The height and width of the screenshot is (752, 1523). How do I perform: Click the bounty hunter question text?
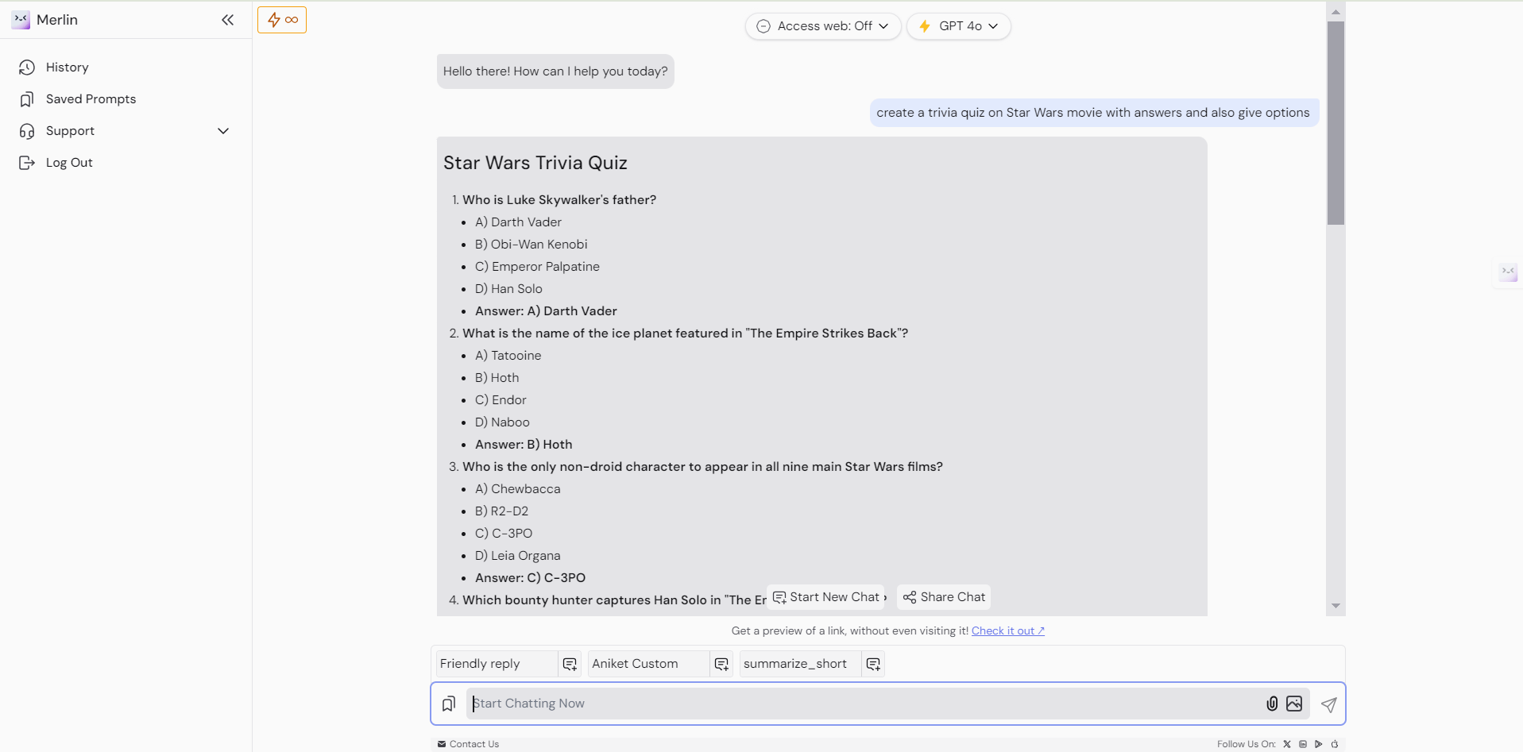click(615, 600)
